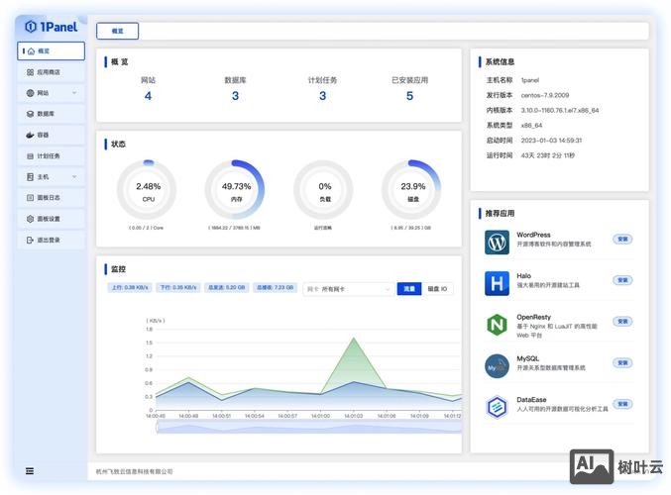
Task: Collapse sidebar with the bottom hamburger icon
Action: point(30,471)
